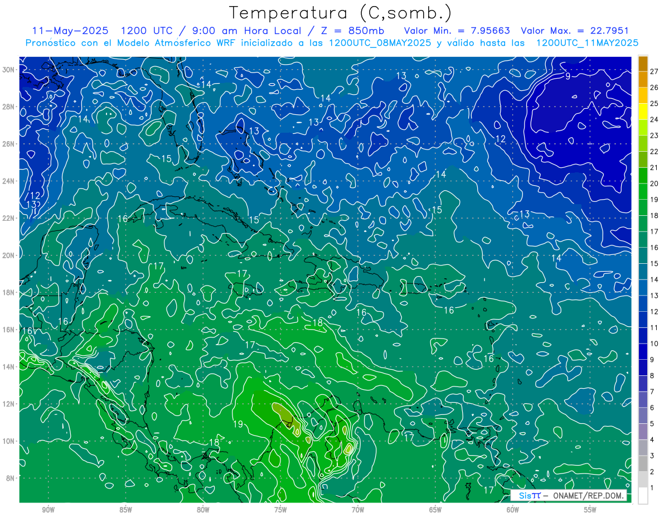The width and height of the screenshot is (669, 517).
Task: Click the number 11 on the color scale legend
Action: coord(654,328)
